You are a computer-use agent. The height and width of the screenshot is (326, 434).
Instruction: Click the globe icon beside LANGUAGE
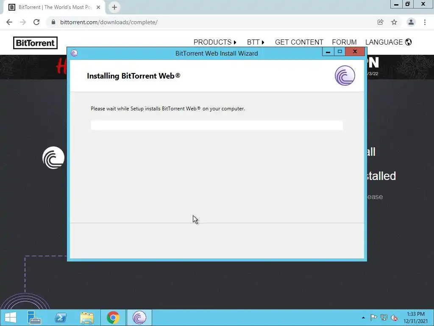click(408, 42)
